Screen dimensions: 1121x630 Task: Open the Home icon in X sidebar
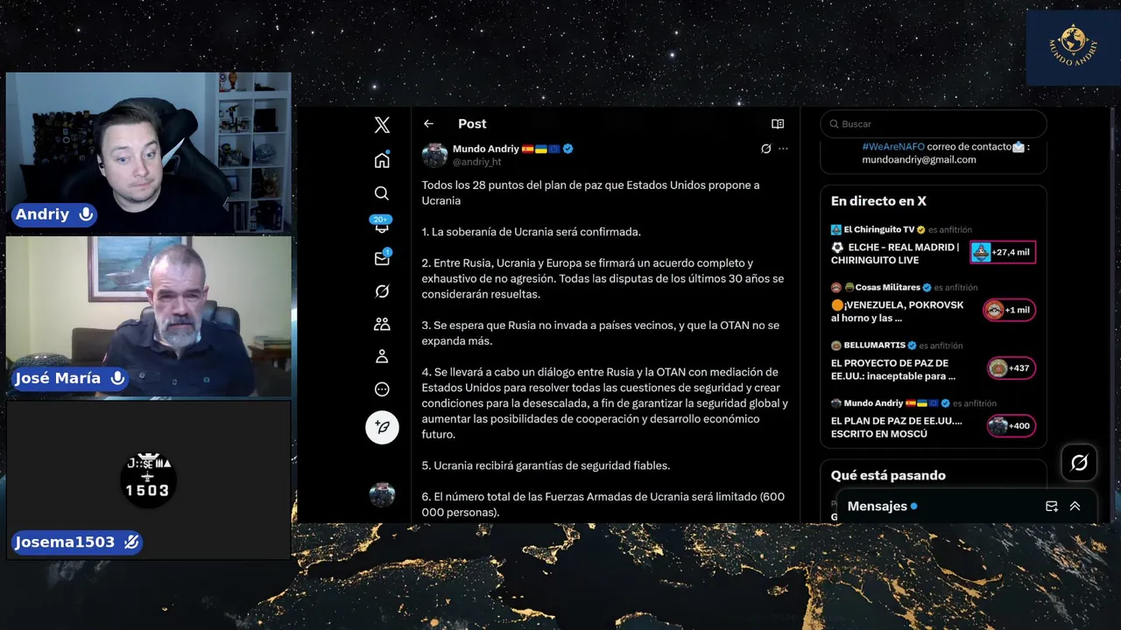382,160
